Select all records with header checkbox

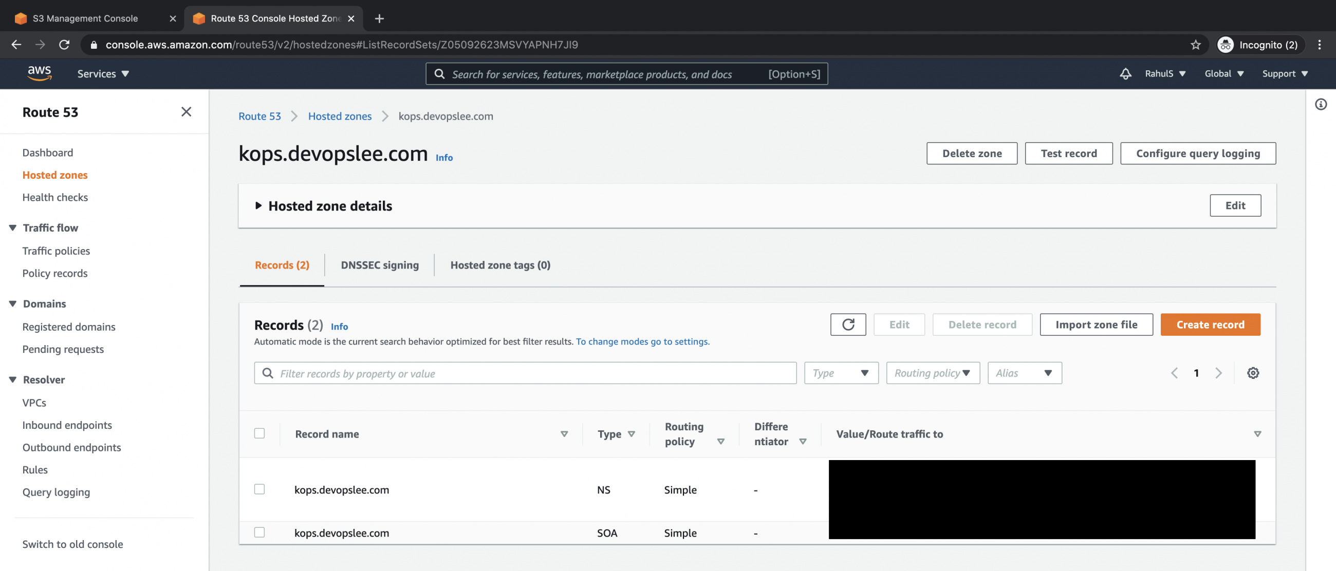pos(259,433)
